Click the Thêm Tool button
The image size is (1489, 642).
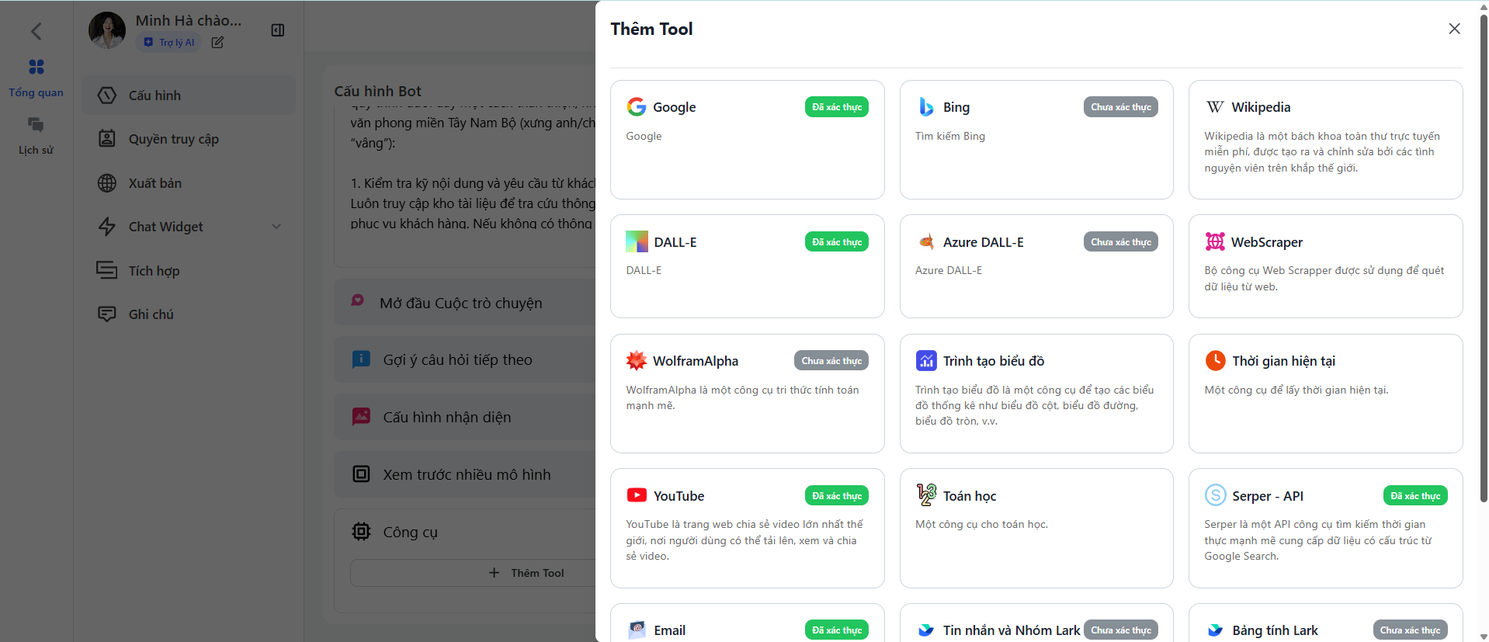(x=528, y=573)
